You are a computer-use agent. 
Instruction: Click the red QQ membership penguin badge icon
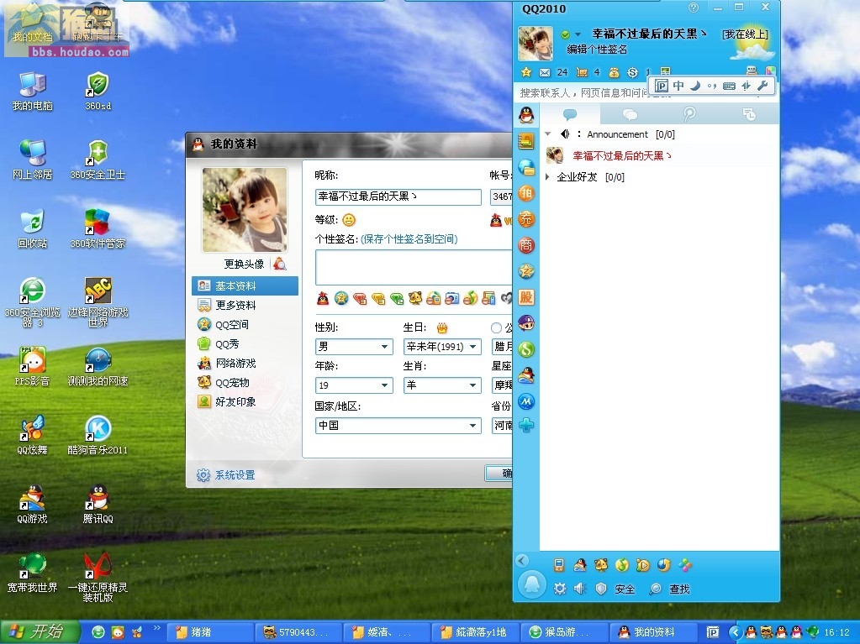coord(323,298)
